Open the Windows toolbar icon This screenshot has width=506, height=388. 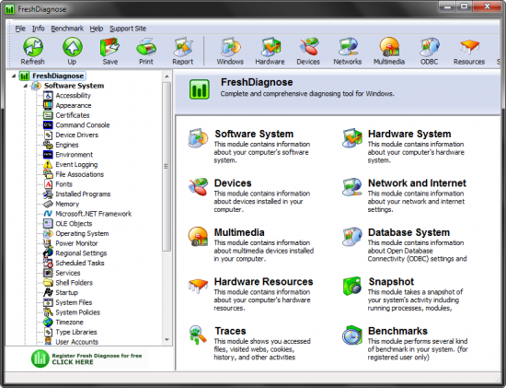click(x=230, y=47)
